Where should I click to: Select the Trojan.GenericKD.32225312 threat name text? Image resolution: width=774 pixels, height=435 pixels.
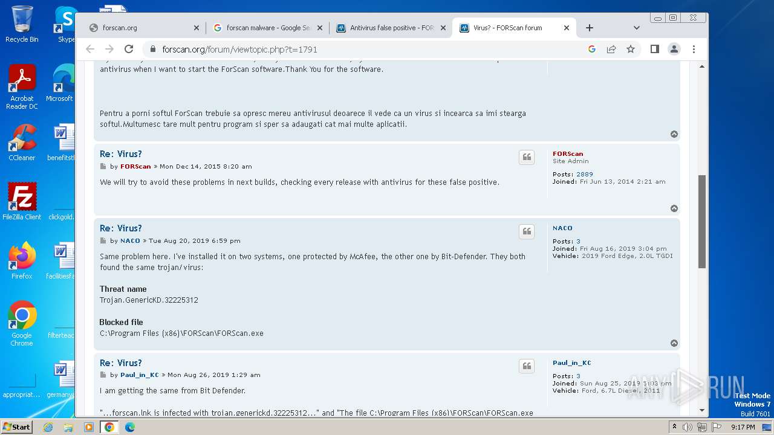[149, 300]
